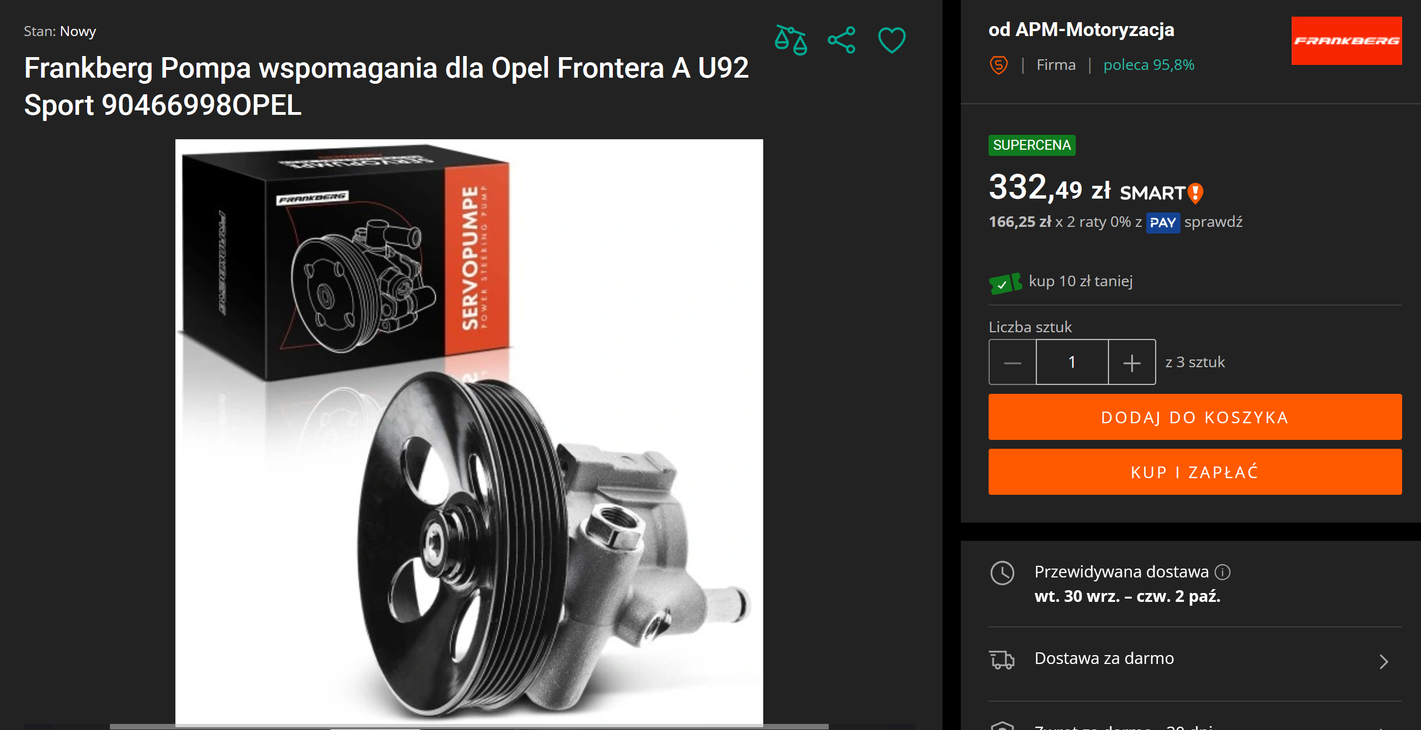This screenshot has width=1421, height=730.
Task: Expand Dostawa za darmo chevron
Action: click(x=1384, y=661)
